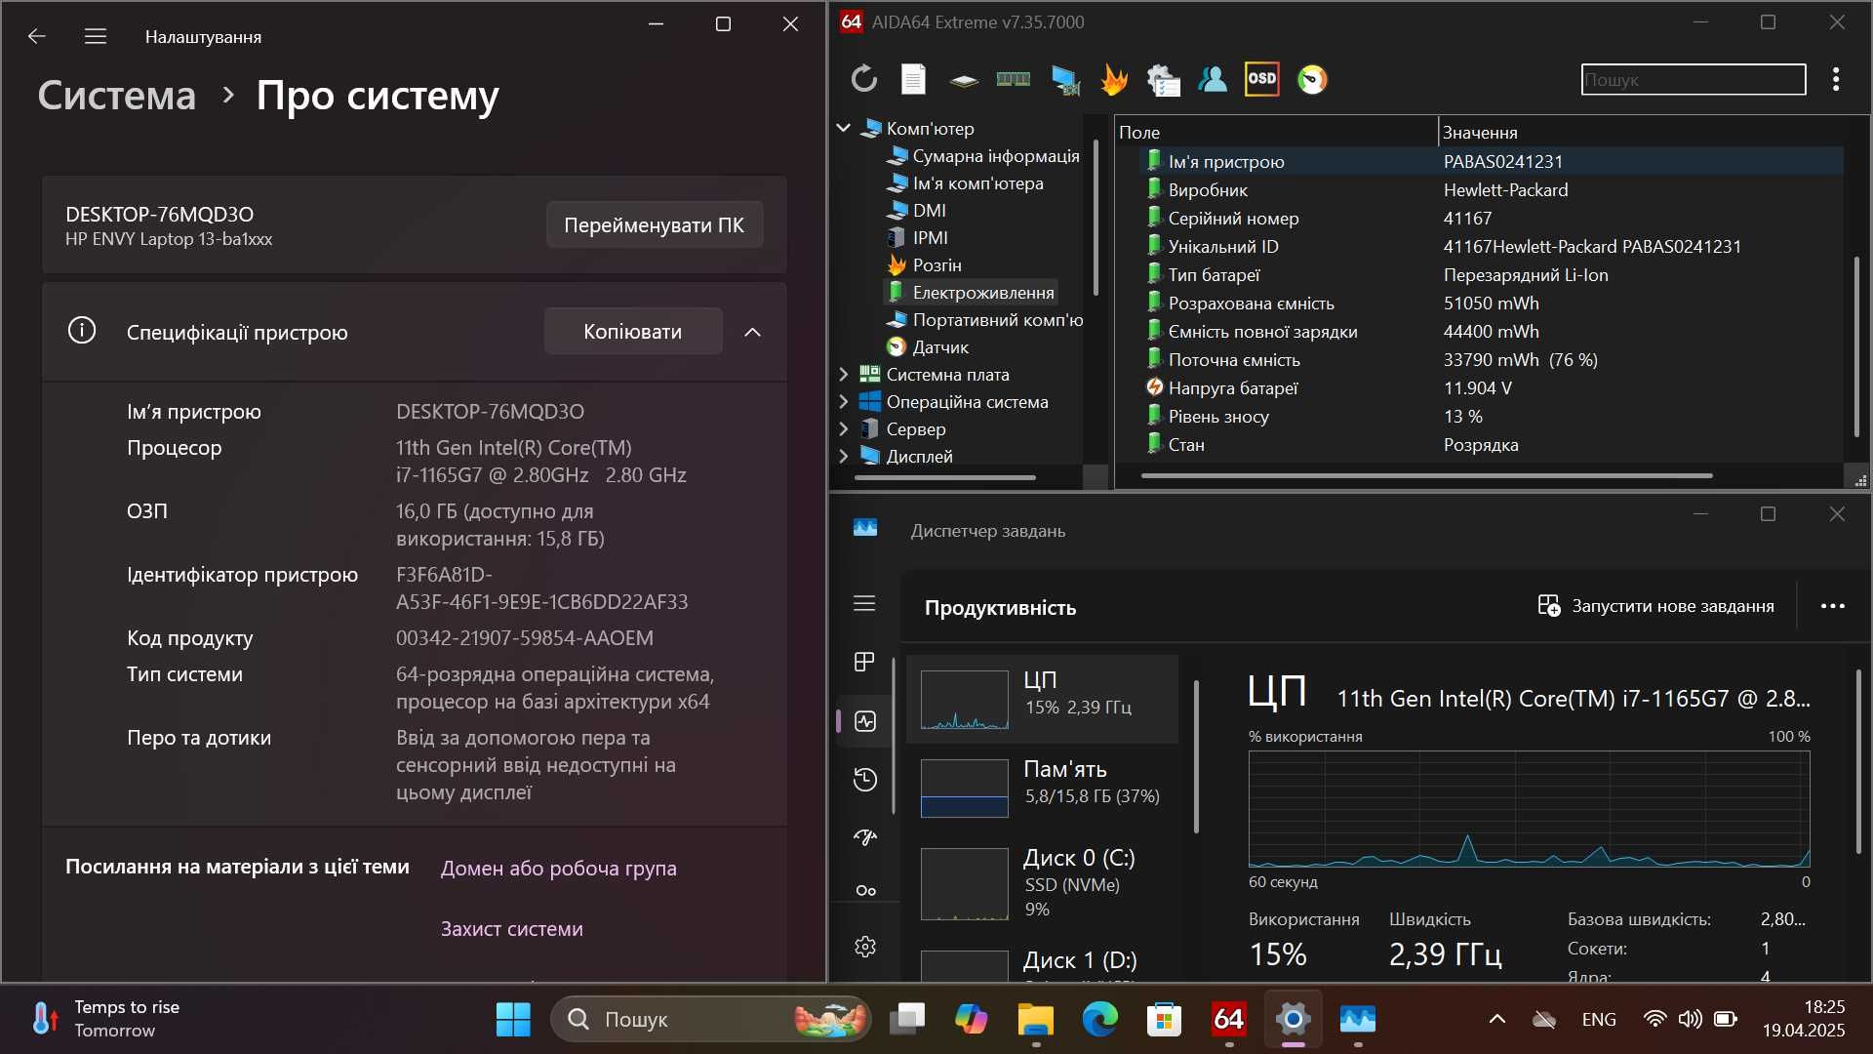
Task: Open the Task Manager hamburger menu
Action: [x=864, y=603]
